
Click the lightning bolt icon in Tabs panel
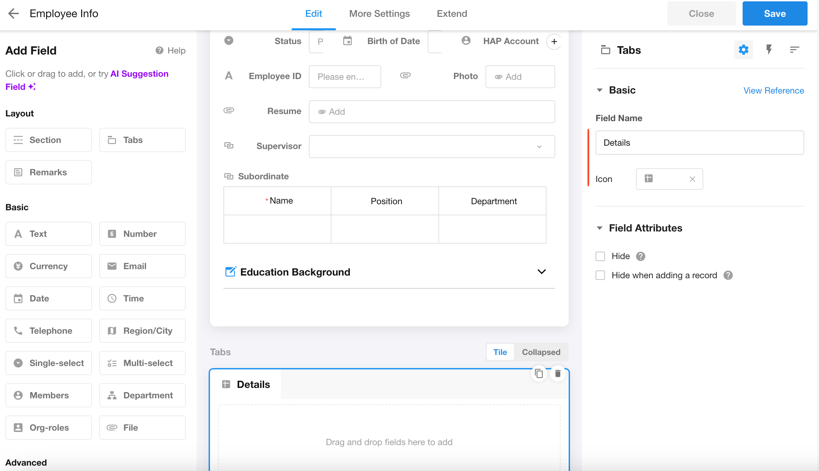[769, 50]
